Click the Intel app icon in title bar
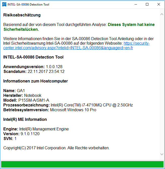The height and width of the screenshot is (169, 165). 4,5
